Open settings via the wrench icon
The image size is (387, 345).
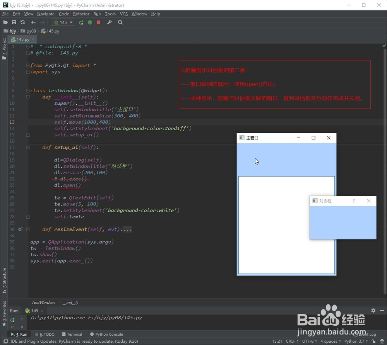[x=110, y=22]
